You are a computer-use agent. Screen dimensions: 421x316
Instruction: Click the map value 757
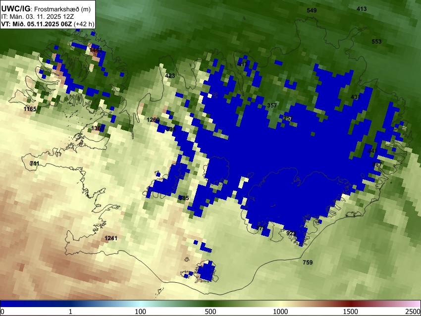pos(288,118)
